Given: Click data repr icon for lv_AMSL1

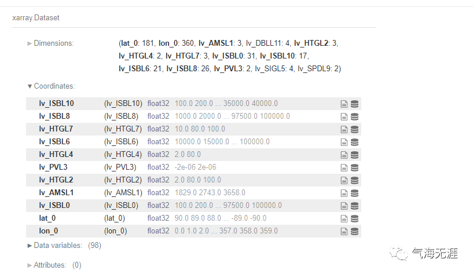Looking at the screenshot, I should [x=354, y=193].
